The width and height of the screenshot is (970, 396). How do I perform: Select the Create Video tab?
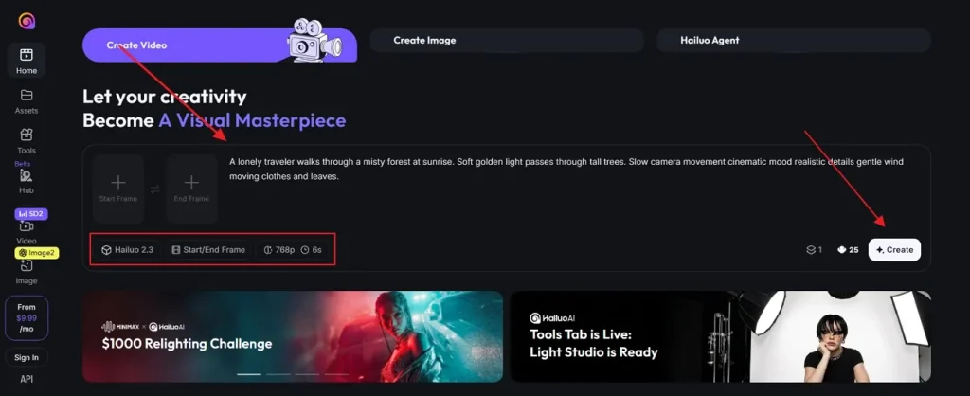point(220,45)
